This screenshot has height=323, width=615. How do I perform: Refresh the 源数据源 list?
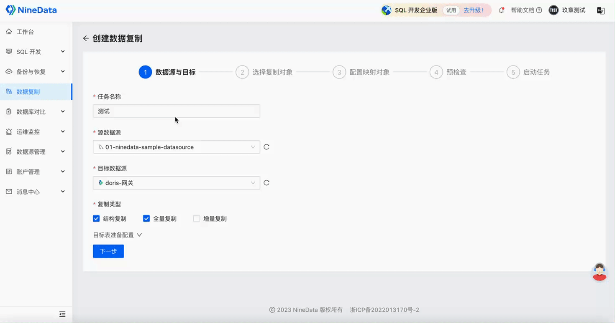(x=266, y=147)
